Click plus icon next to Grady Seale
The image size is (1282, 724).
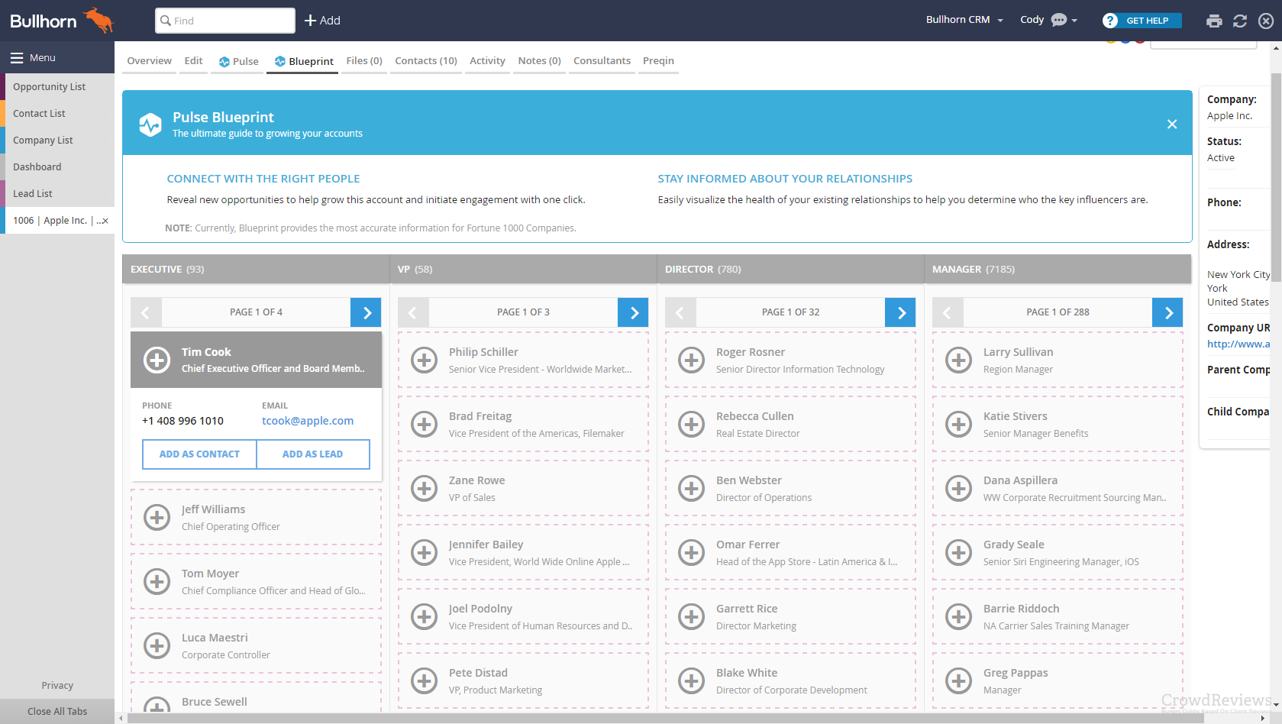(x=959, y=552)
